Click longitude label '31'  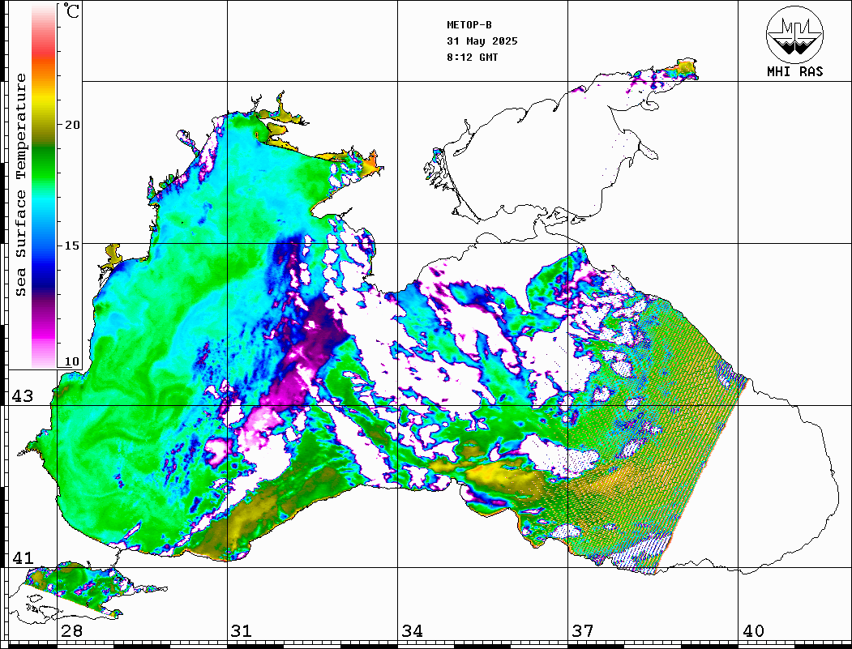tap(242, 630)
